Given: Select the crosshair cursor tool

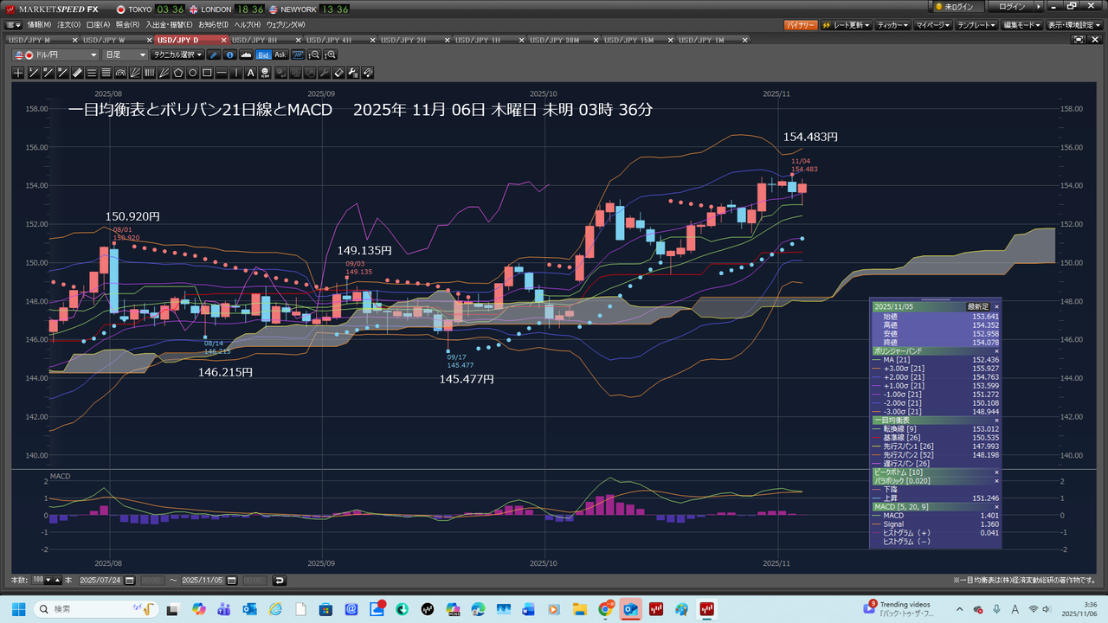Looking at the screenshot, I should [18, 73].
